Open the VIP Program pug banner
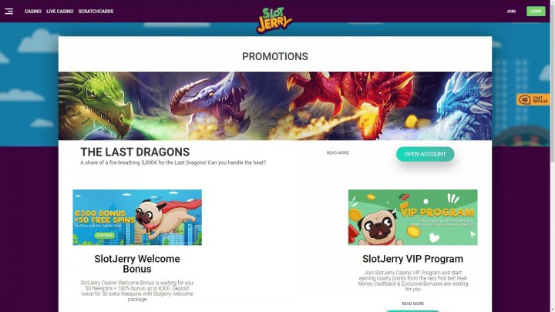Viewport: 555px width, 312px height. point(412,217)
